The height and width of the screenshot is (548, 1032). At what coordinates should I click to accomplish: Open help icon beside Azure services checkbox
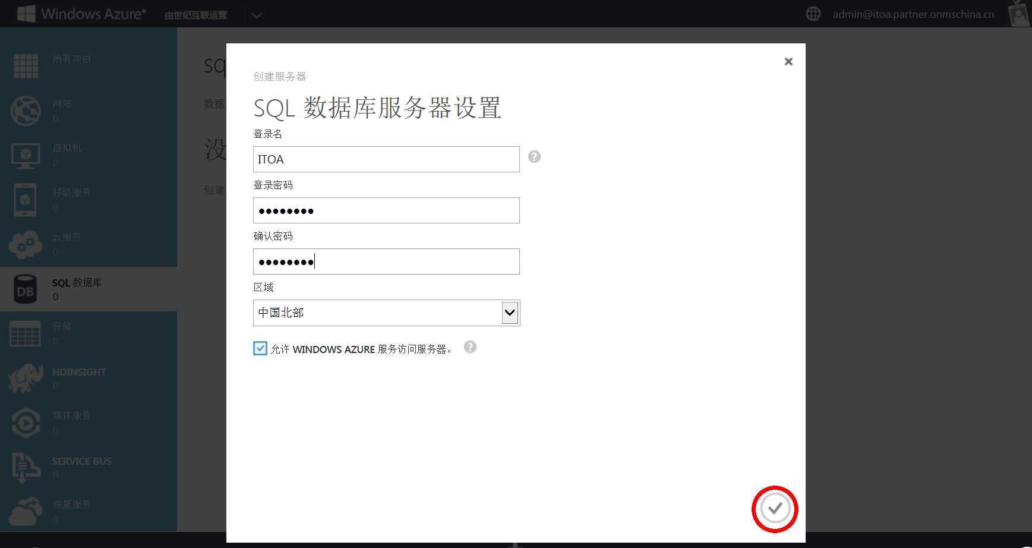[470, 347]
